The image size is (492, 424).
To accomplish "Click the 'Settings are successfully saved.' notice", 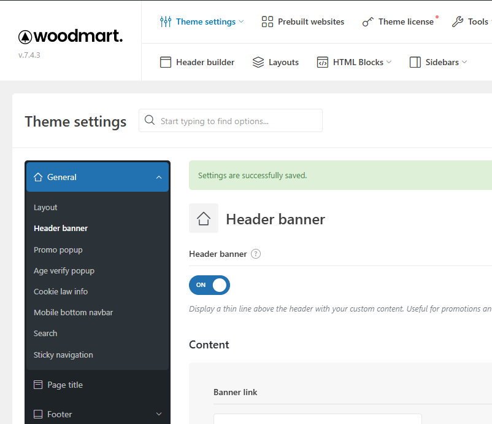I will pos(340,175).
